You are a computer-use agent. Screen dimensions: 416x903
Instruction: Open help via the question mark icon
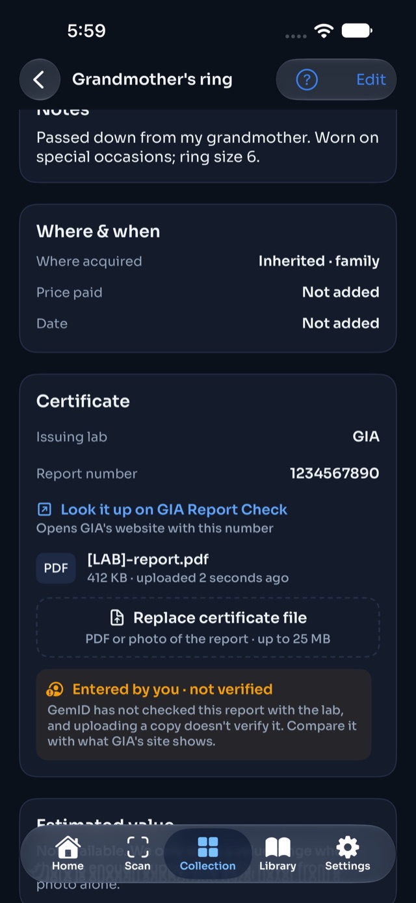pyautogui.click(x=307, y=80)
